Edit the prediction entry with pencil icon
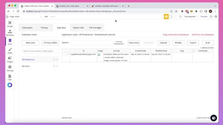The image size is (223, 125). tap(68, 55)
